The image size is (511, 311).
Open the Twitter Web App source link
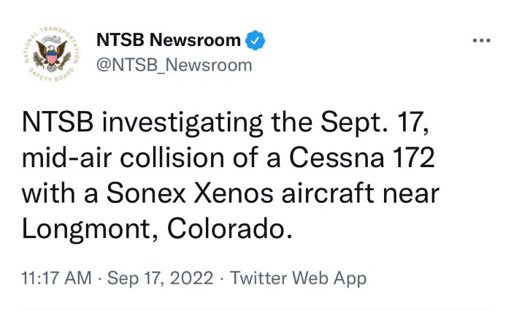pos(299,279)
